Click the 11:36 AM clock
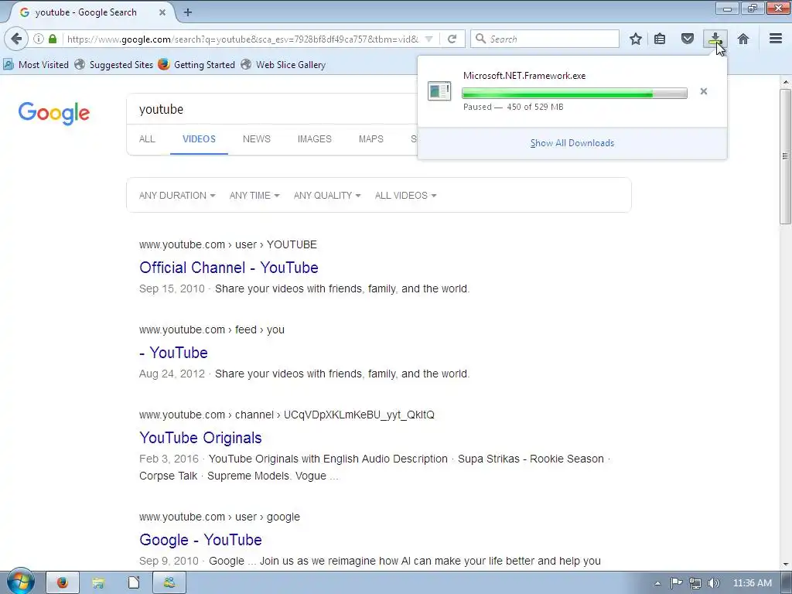 pyautogui.click(x=752, y=583)
